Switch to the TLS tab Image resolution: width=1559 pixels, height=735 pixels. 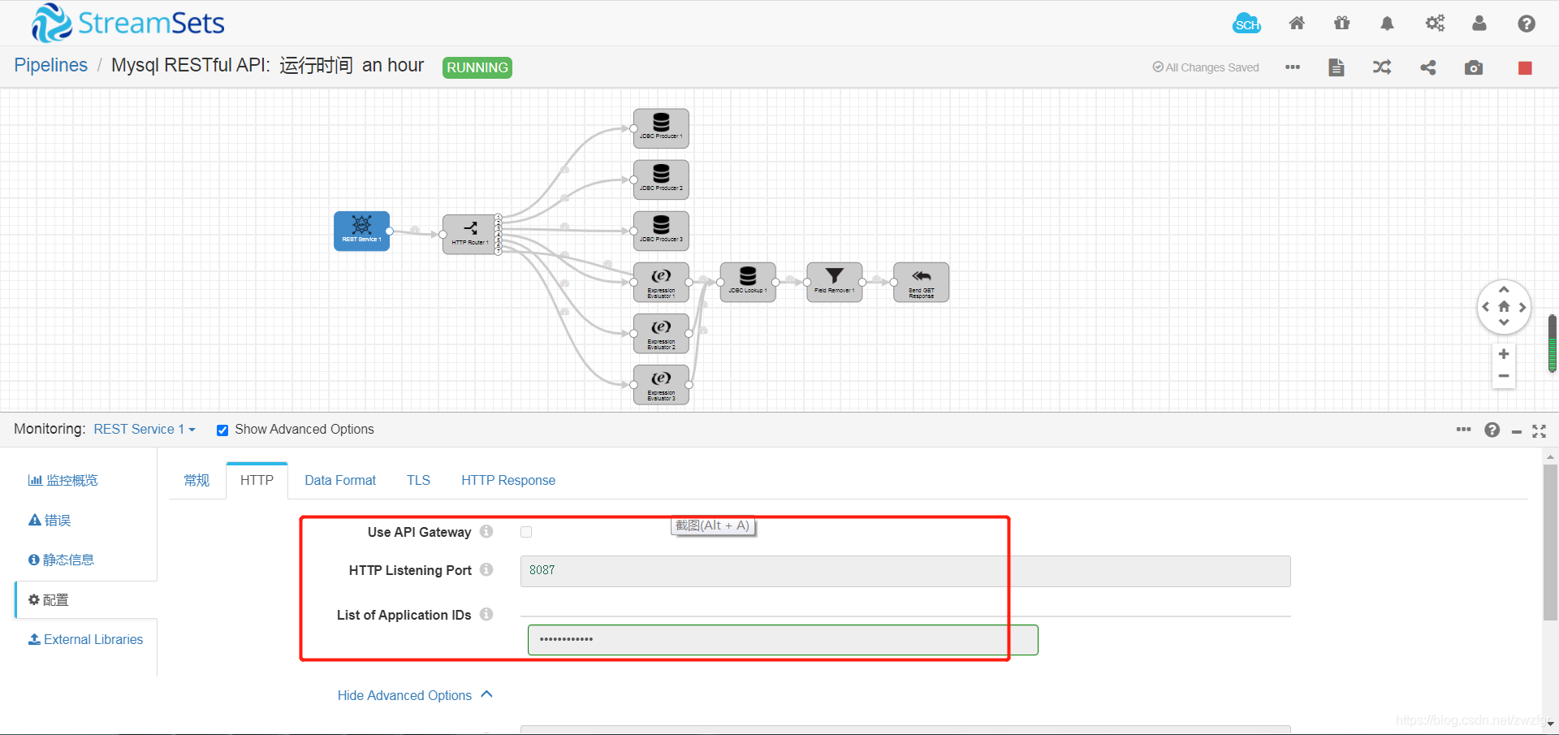[x=418, y=480]
